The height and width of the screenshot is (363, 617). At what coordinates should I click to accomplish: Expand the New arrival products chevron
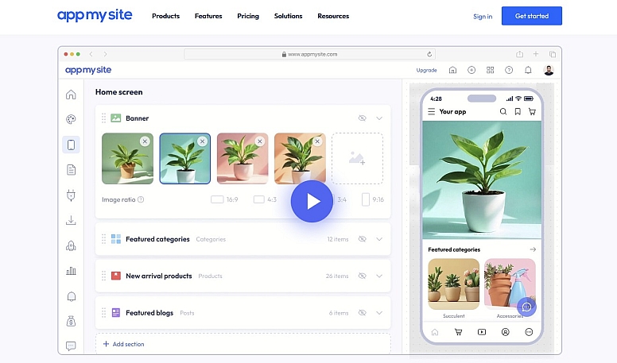pyautogui.click(x=379, y=276)
